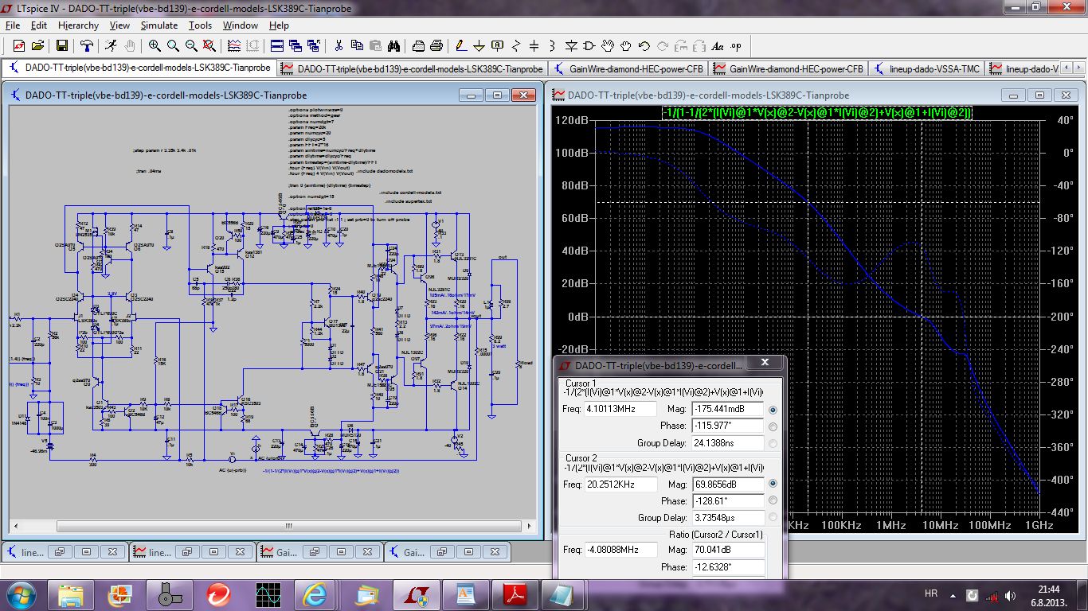Select Cursor 2 Phase radio button
The height and width of the screenshot is (611, 1088).
773,500
